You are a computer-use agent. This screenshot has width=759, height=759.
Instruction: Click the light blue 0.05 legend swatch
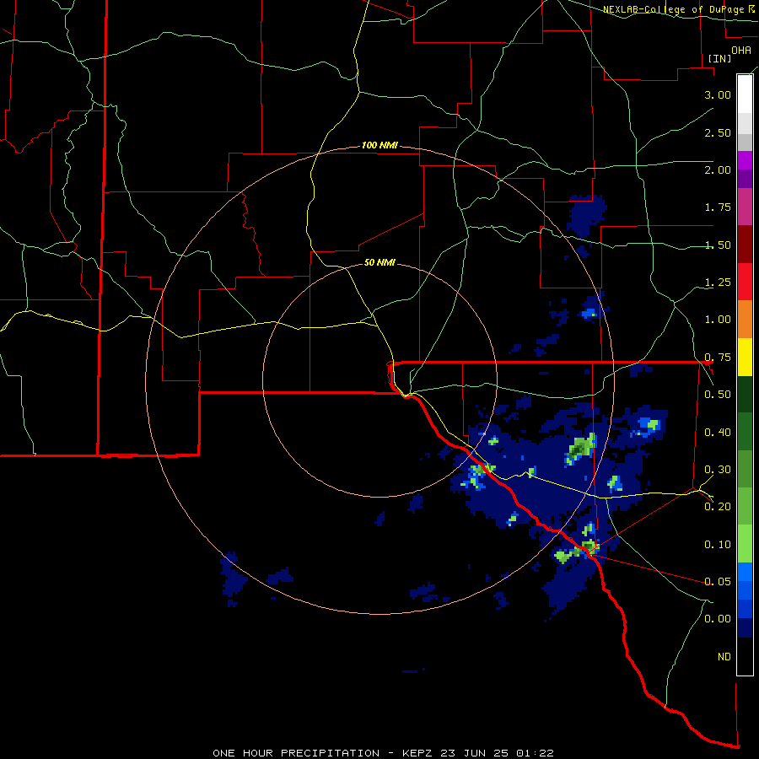[x=745, y=572]
